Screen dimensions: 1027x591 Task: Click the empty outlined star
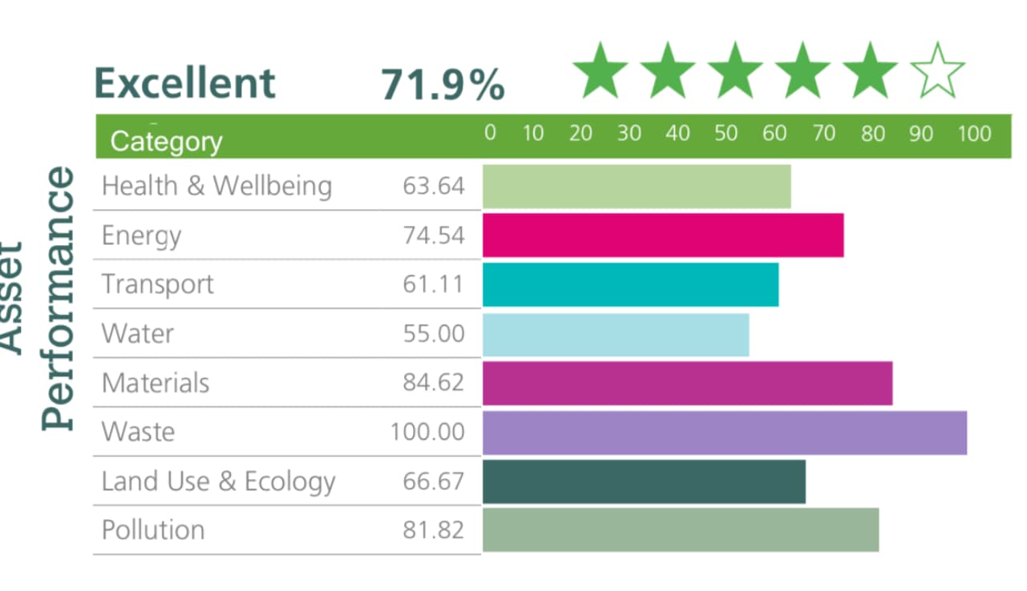[938, 72]
